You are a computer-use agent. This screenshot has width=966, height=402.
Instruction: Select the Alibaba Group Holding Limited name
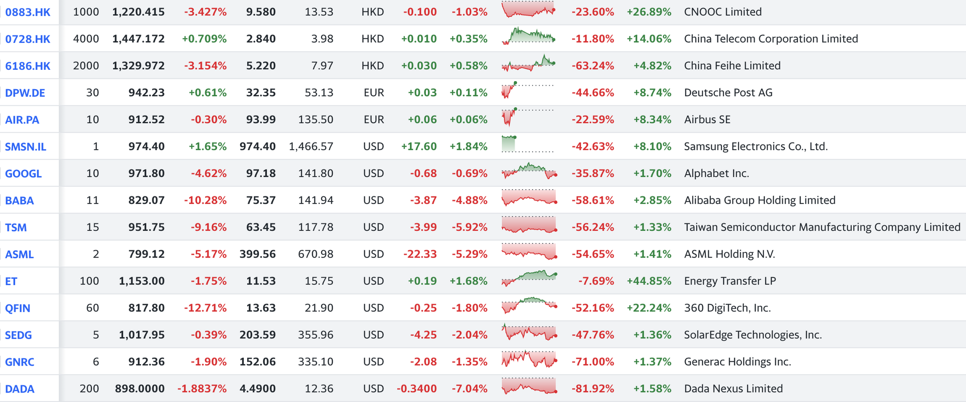click(759, 200)
